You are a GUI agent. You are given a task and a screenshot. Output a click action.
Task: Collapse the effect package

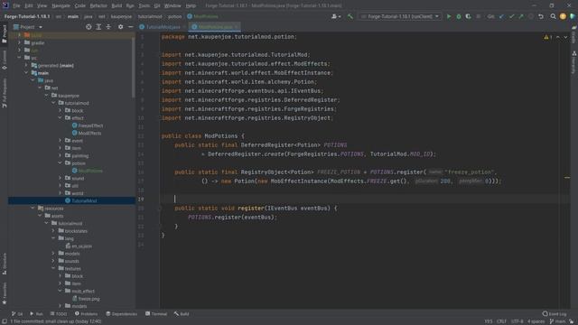click(x=61, y=118)
